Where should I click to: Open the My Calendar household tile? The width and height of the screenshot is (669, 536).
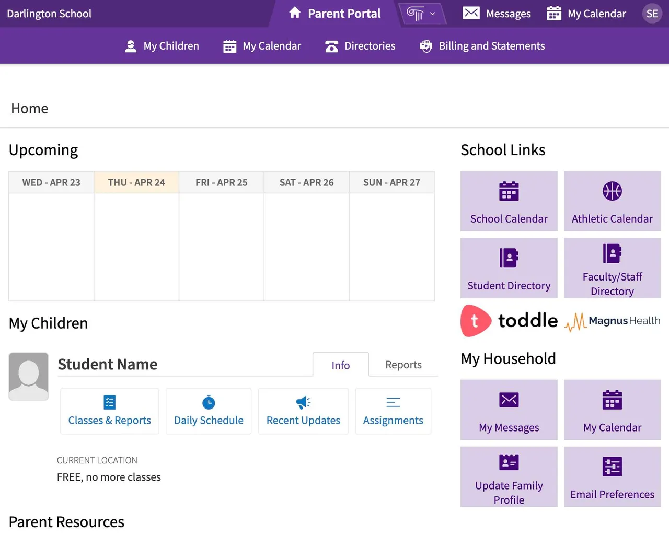point(613,410)
